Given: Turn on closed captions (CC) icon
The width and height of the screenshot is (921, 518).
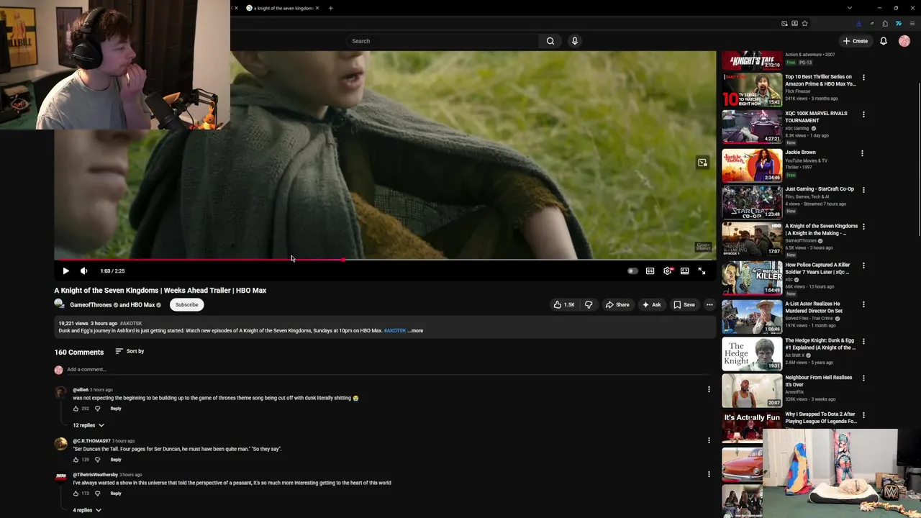Looking at the screenshot, I should click(650, 271).
